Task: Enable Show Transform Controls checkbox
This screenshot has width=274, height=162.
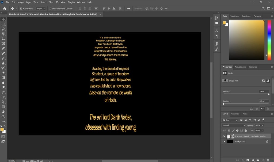Action: click(x=50, y=9)
